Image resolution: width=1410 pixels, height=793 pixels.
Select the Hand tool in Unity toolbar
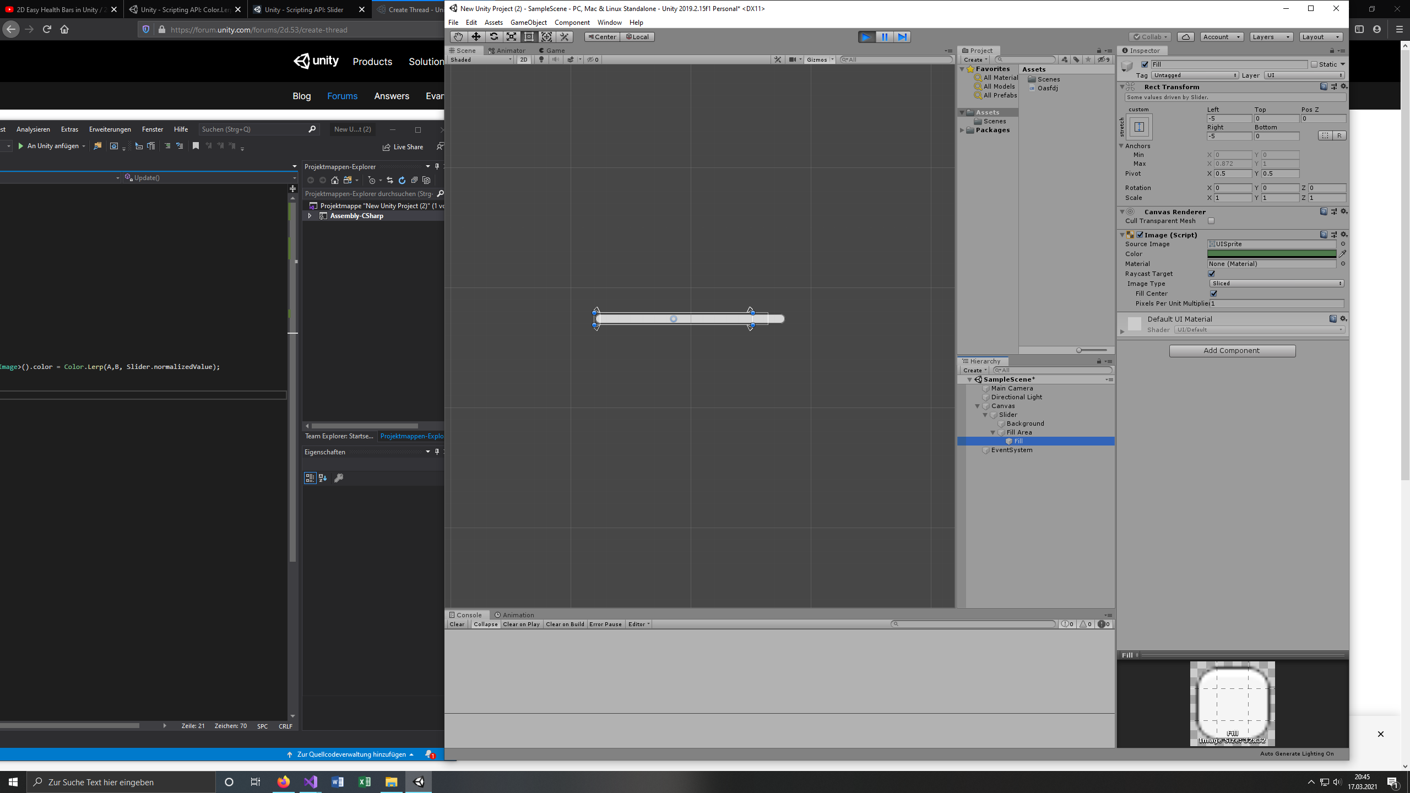pos(458,37)
